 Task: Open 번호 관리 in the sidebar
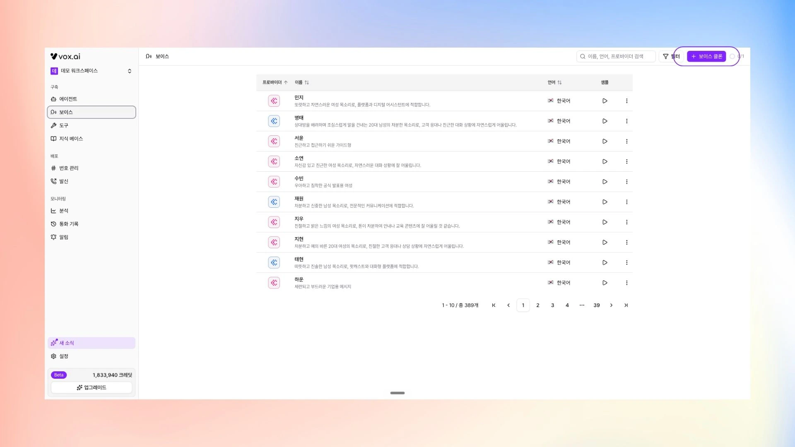(91, 168)
